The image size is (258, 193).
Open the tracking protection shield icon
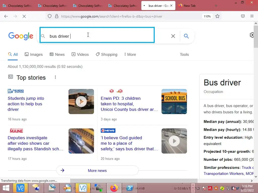tap(50, 16)
